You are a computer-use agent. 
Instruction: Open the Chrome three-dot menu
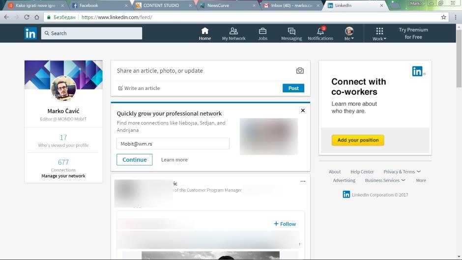(x=456, y=17)
